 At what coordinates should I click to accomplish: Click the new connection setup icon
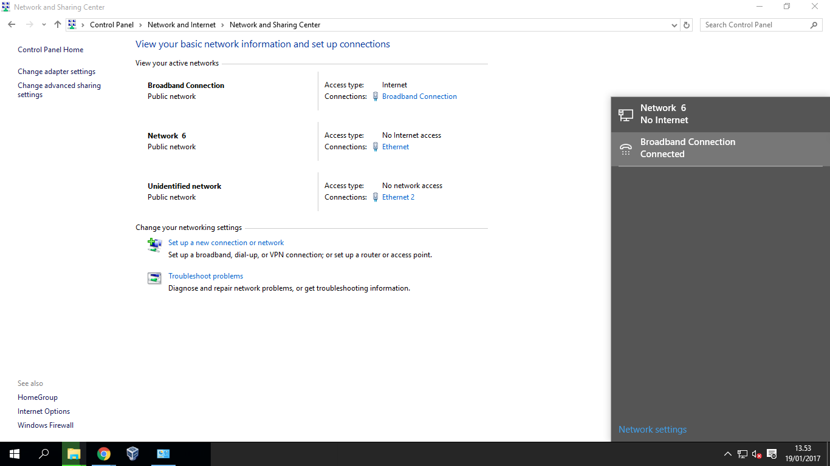click(x=154, y=245)
